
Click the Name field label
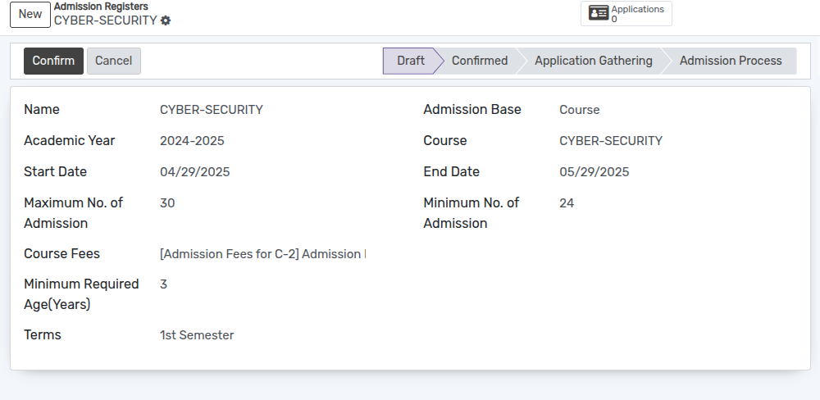(x=42, y=110)
